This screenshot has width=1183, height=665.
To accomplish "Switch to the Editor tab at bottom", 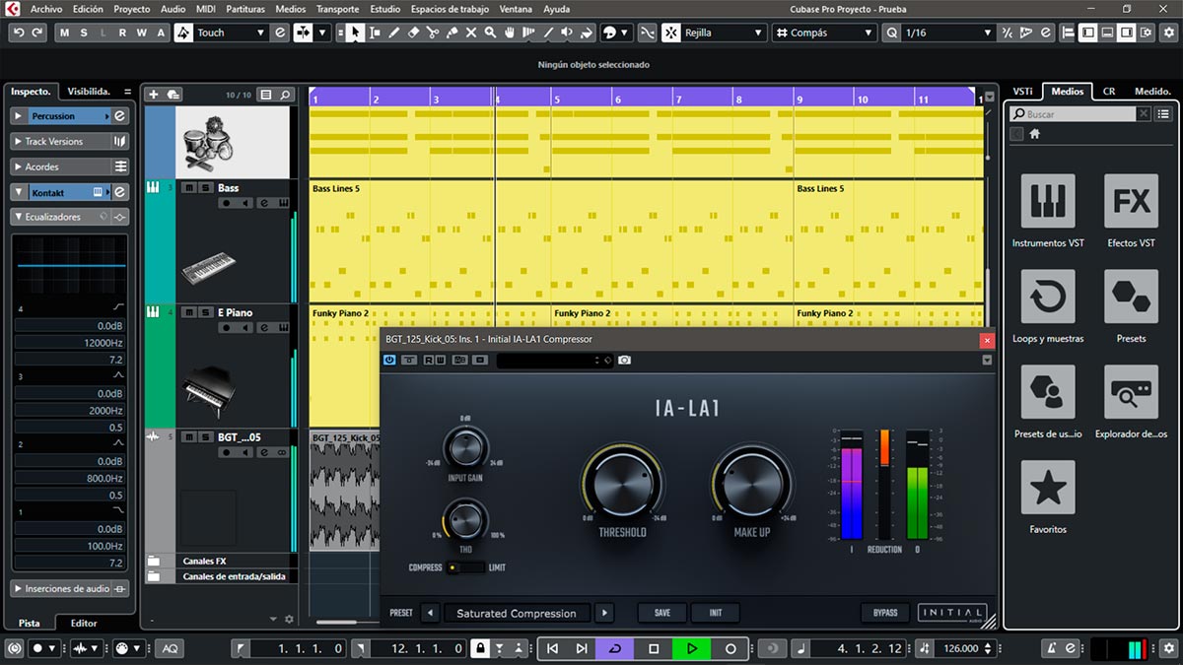I will [84, 623].
